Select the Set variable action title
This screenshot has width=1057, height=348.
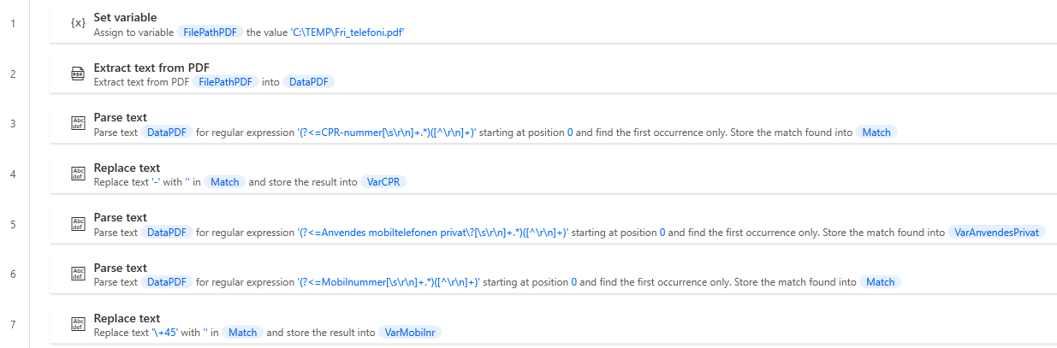(125, 17)
